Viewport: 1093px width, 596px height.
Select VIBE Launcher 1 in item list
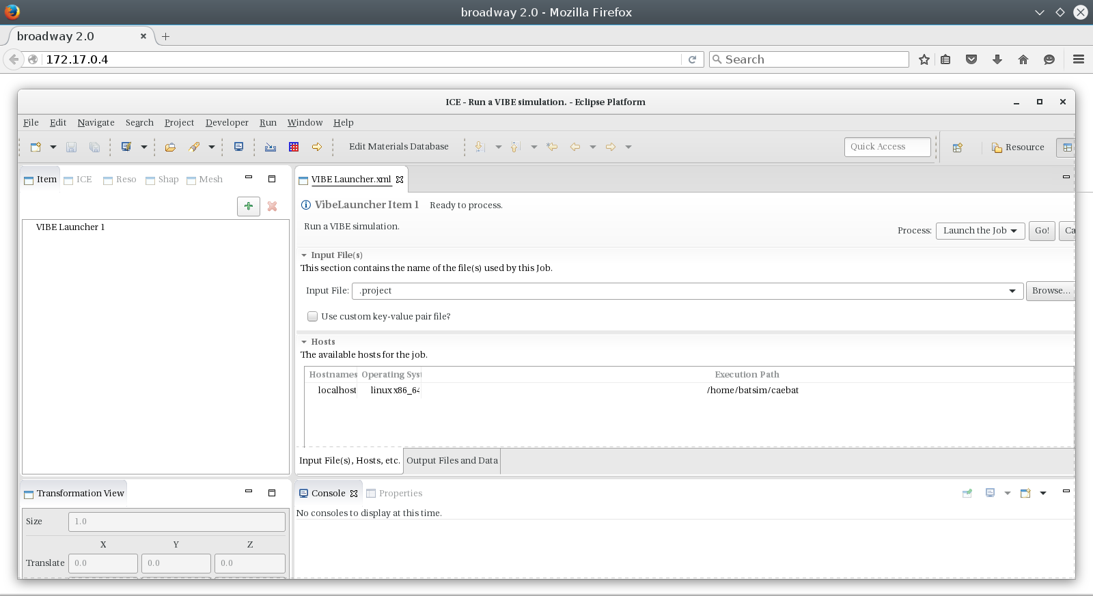click(x=70, y=227)
